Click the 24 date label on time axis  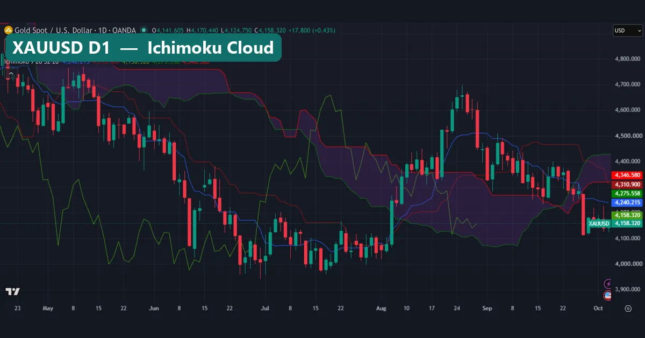point(457,308)
